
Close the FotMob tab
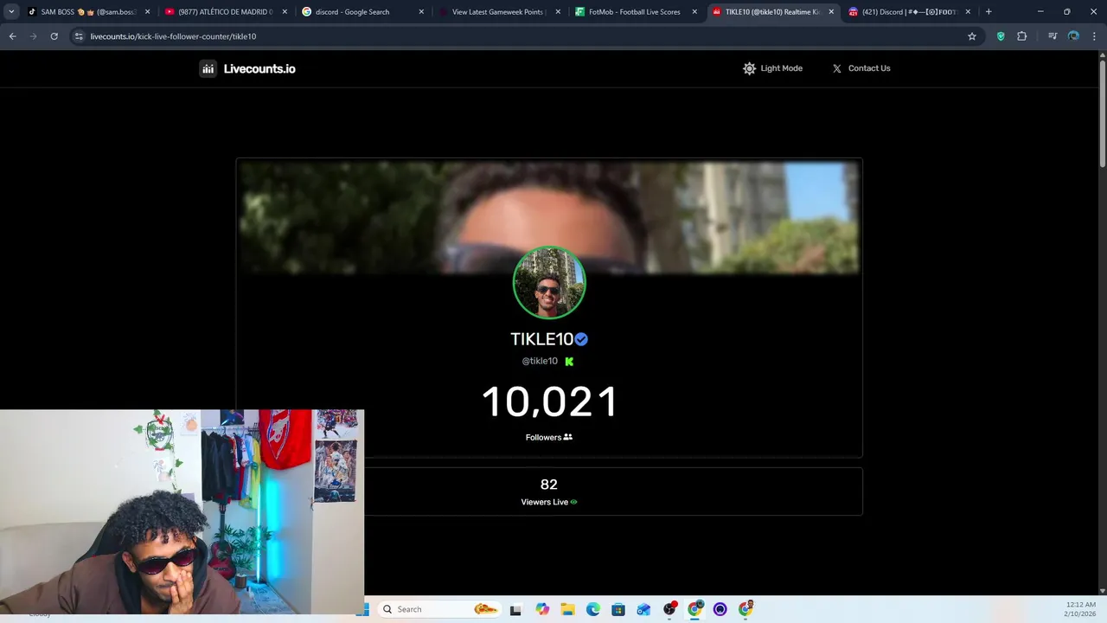point(694,12)
